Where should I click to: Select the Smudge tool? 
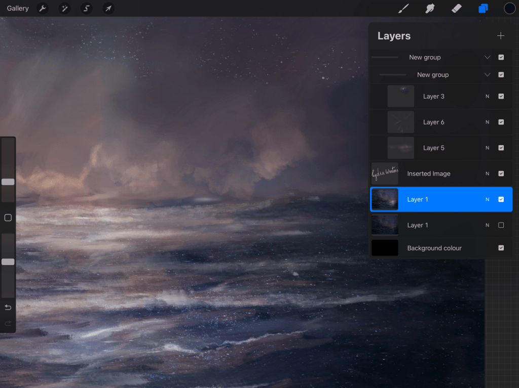point(430,9)
